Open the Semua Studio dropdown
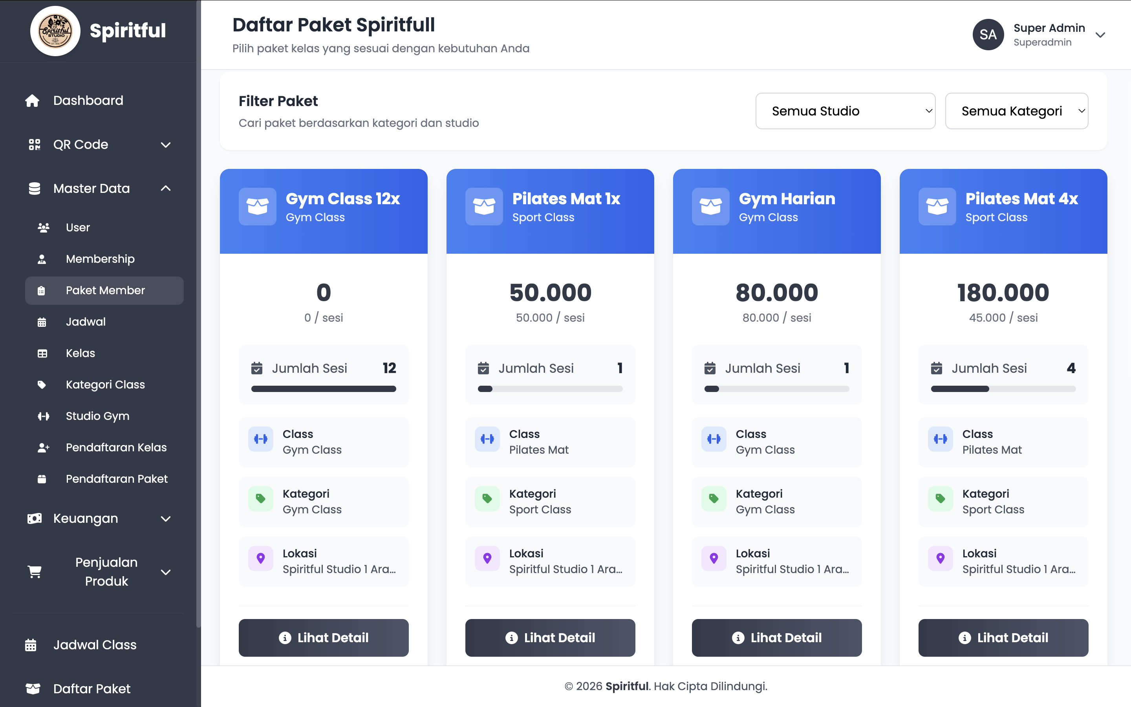Viewport: 1131px width, 707px height. click(845, 111)
